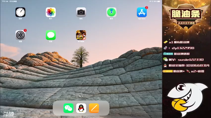Open the Photos app
Viewport: 211px width, 118px height.
click(51, 12)
